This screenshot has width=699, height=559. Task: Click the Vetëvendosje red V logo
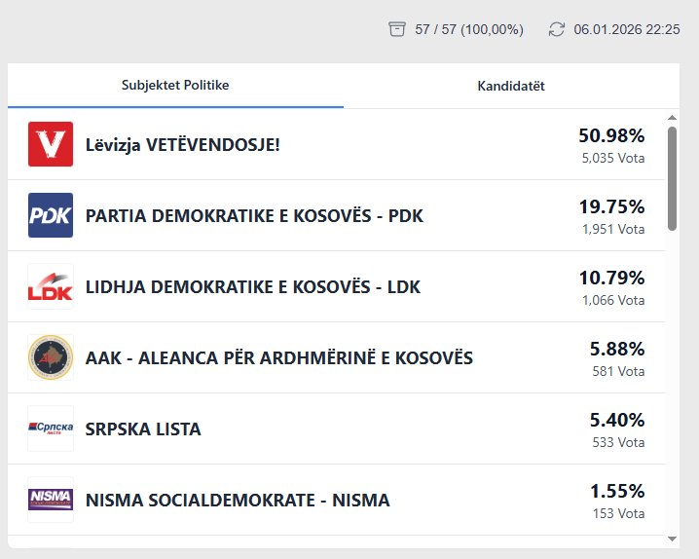coord(51,144)
